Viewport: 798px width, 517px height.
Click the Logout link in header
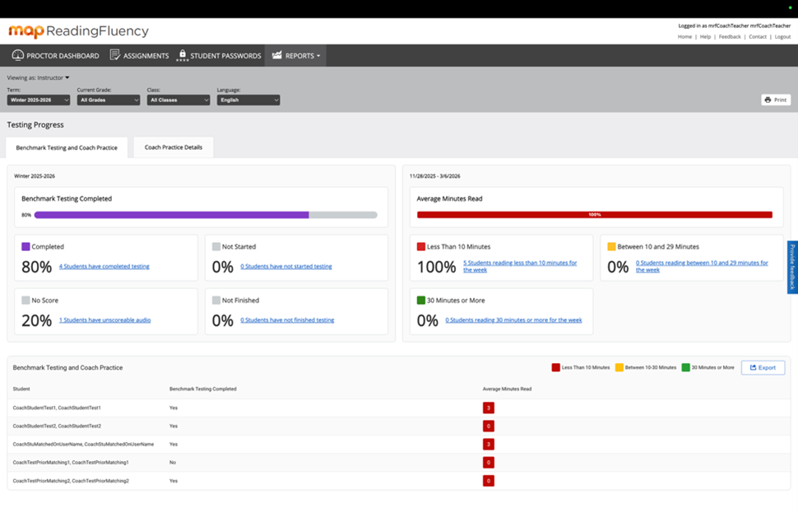(x=782, y=36)
